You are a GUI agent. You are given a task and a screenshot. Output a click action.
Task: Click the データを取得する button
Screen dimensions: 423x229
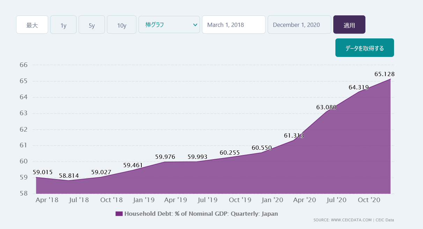pyautogui.click(x=364, y=48)
